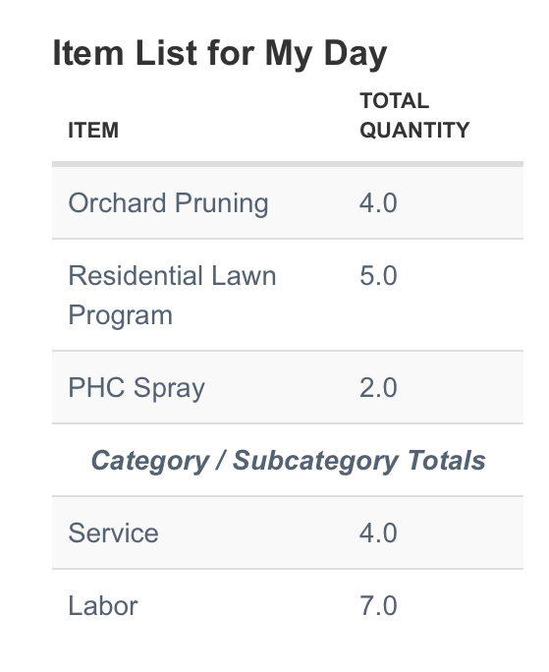Click the word QUANTITY in the header

pos(414,130)
